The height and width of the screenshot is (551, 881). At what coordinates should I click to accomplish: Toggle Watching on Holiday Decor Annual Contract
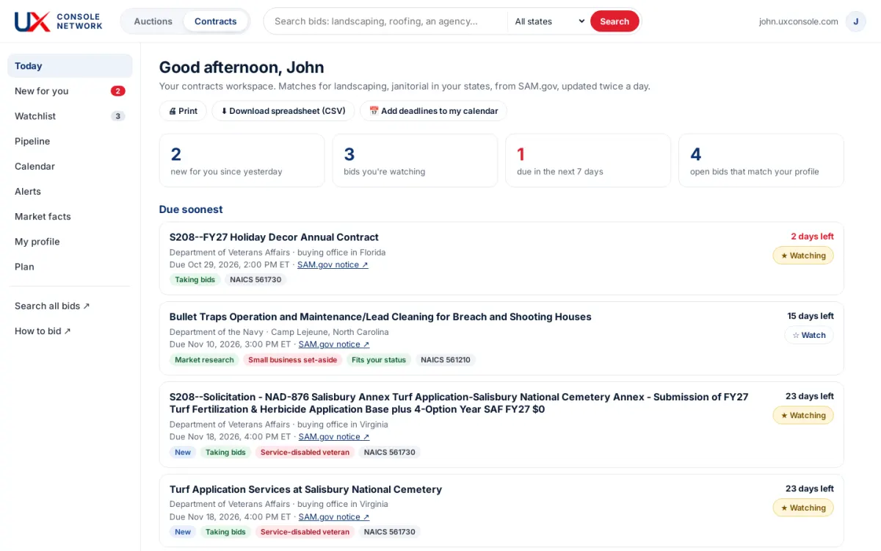coord(803,256)
